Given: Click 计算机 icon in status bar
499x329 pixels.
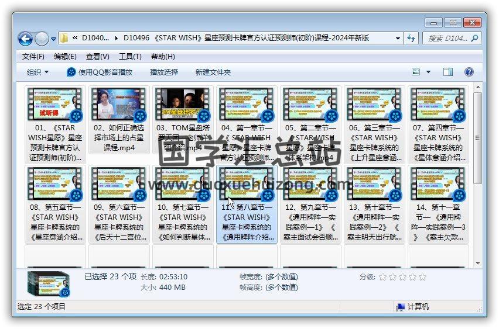Looking at the screenshot, I should [x=401, y=307].
